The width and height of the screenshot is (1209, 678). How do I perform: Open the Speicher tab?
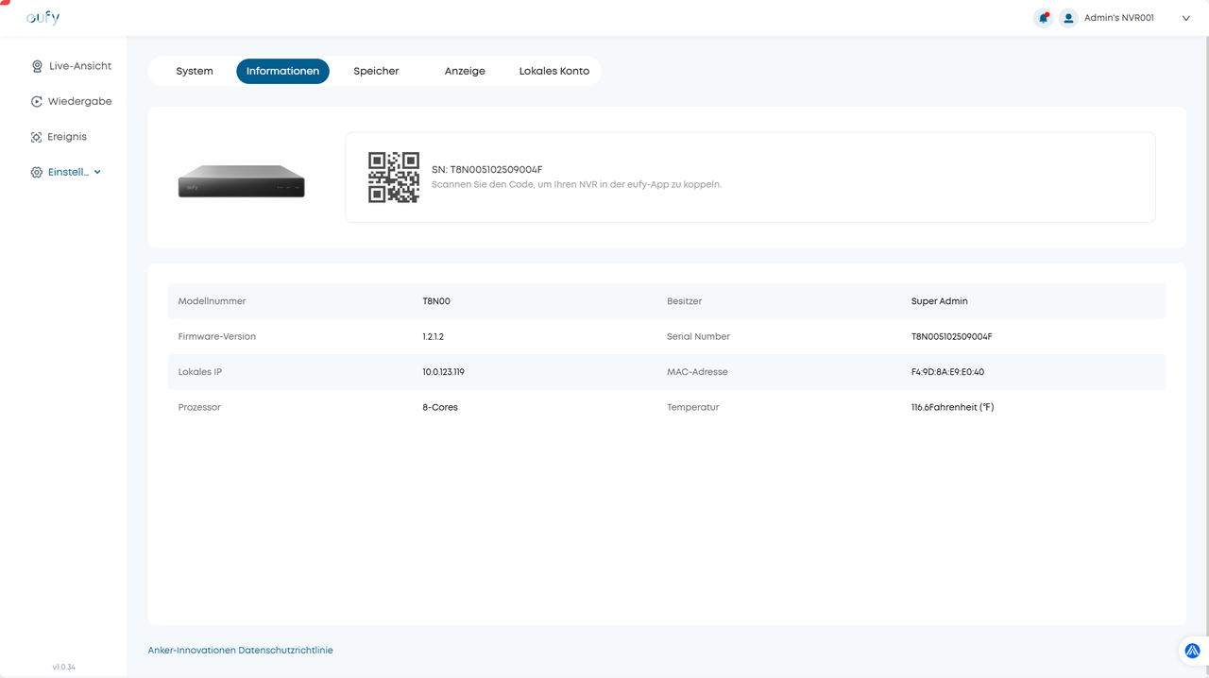(x=376, y=71)
